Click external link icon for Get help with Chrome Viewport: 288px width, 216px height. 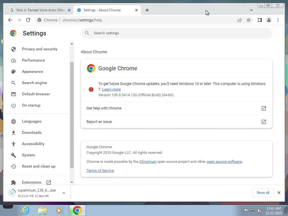(x=264, y=108)
